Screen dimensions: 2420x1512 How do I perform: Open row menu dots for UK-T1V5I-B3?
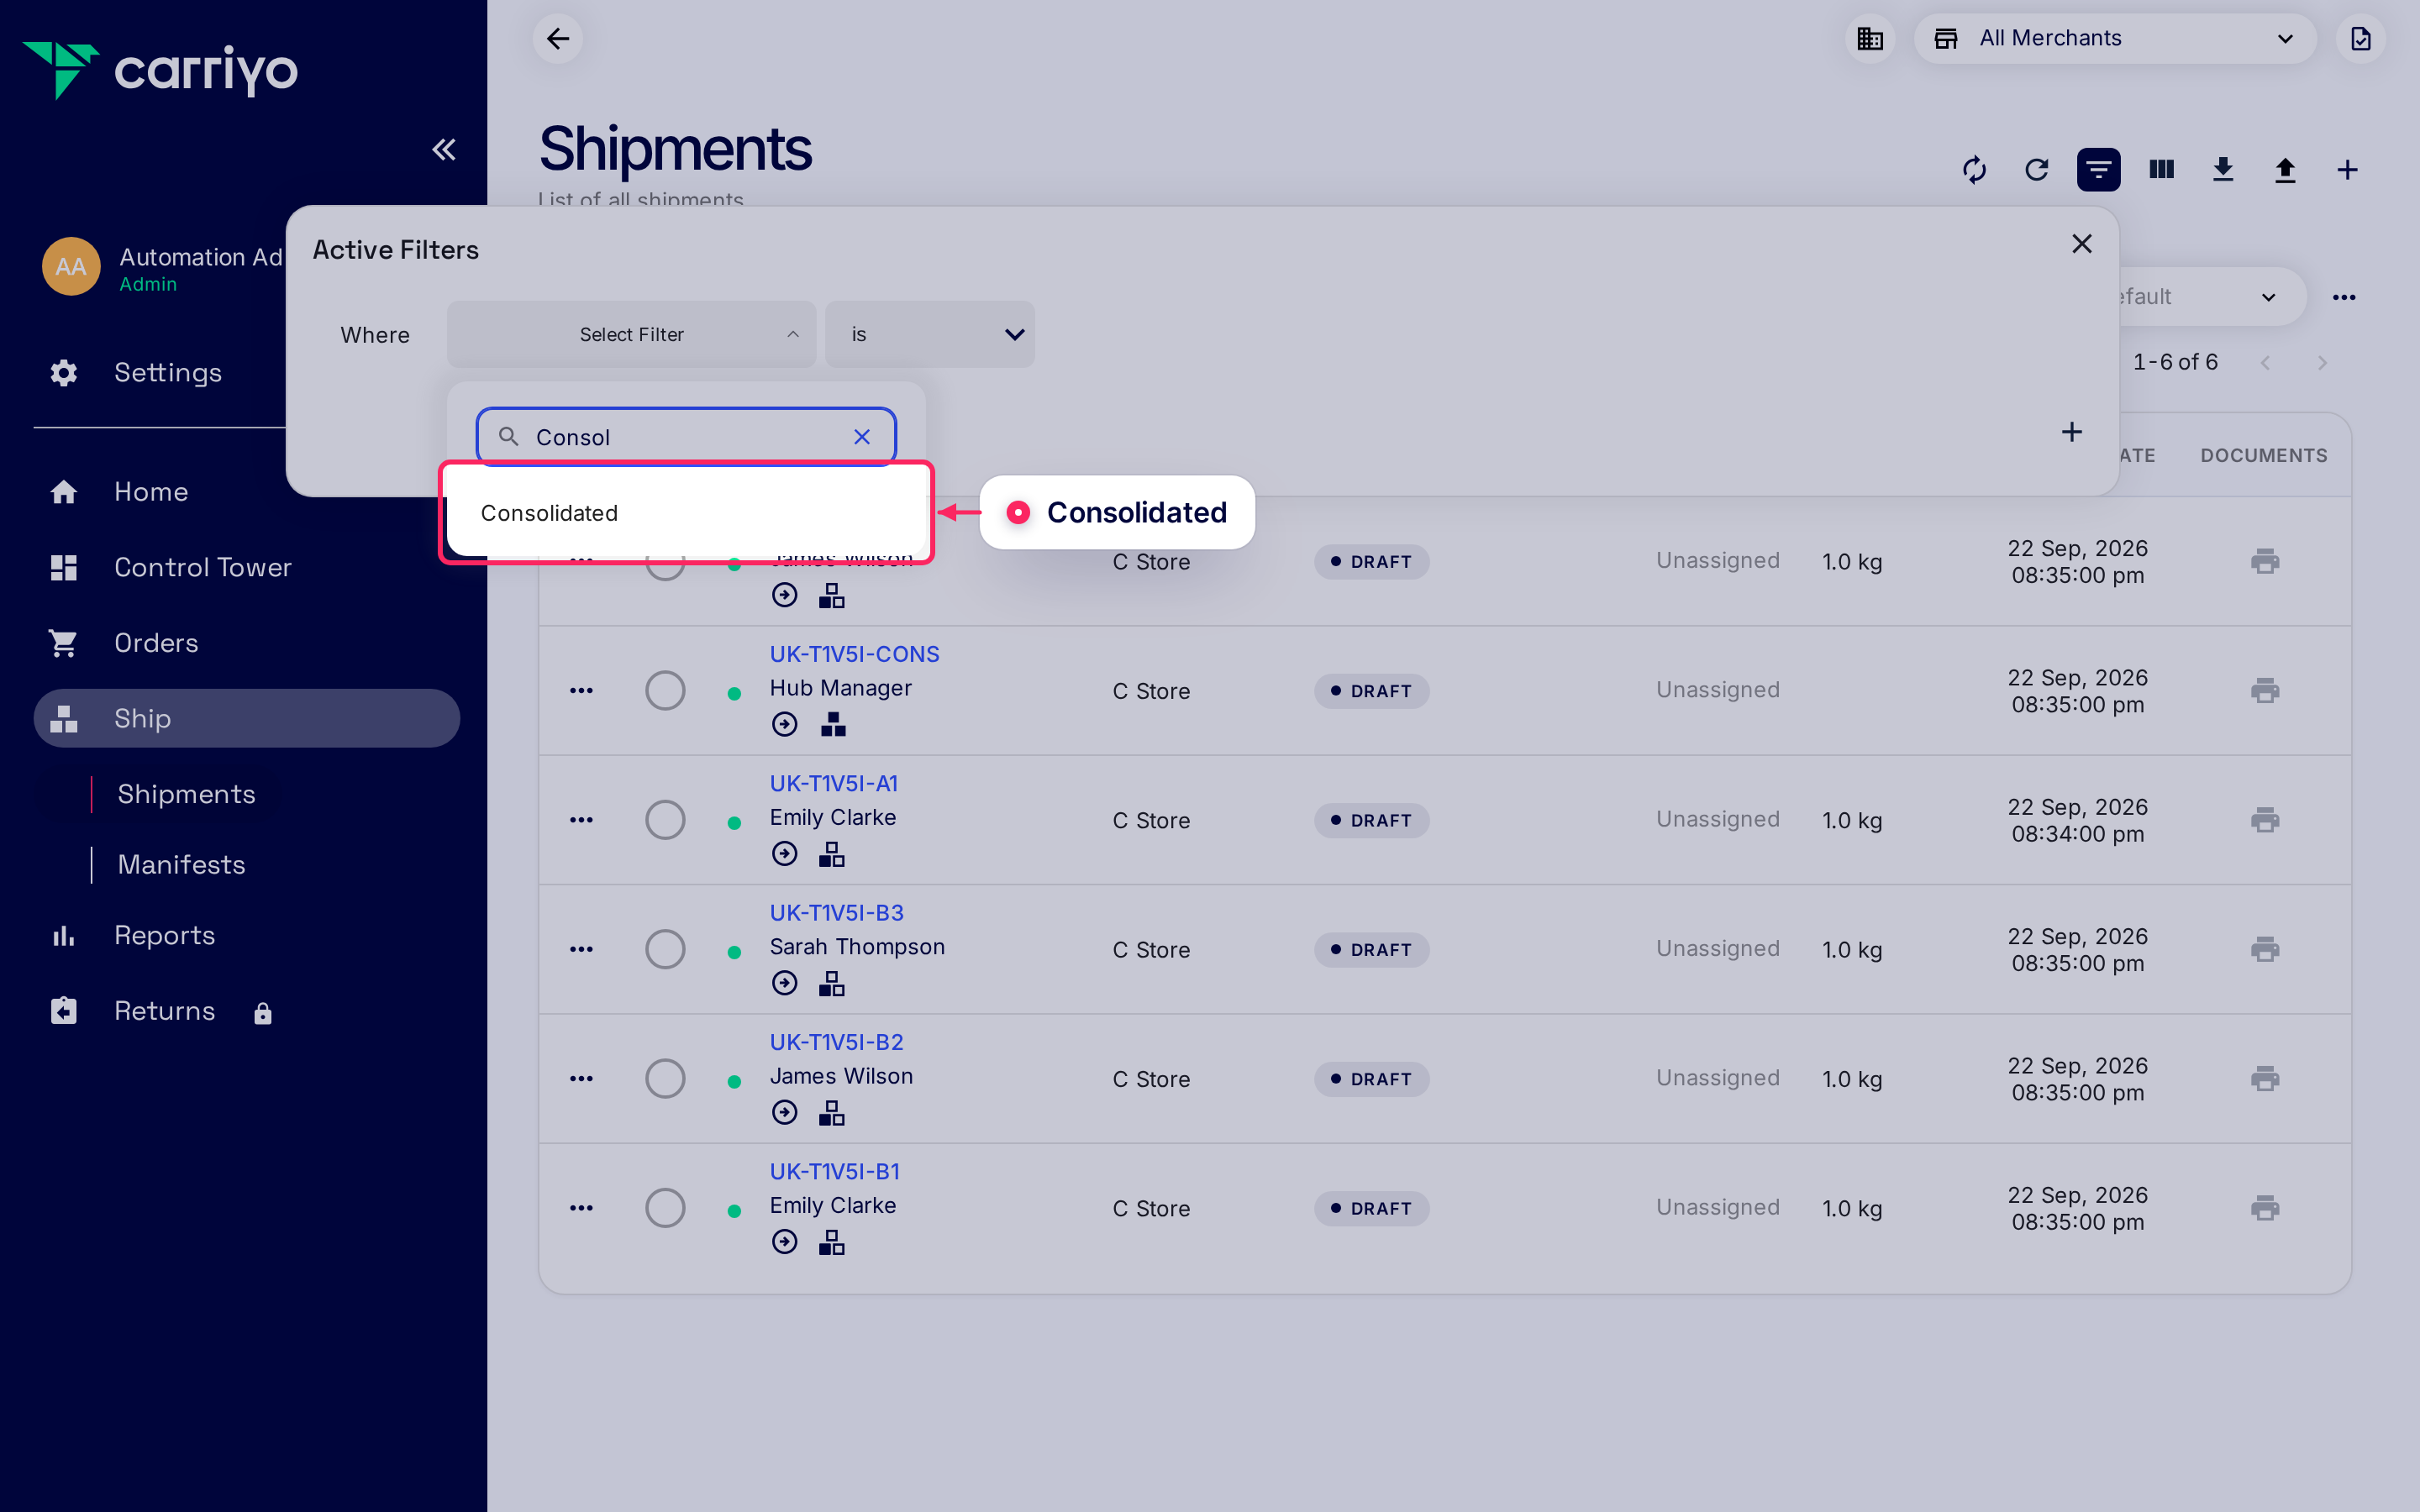tap(581, 949)
